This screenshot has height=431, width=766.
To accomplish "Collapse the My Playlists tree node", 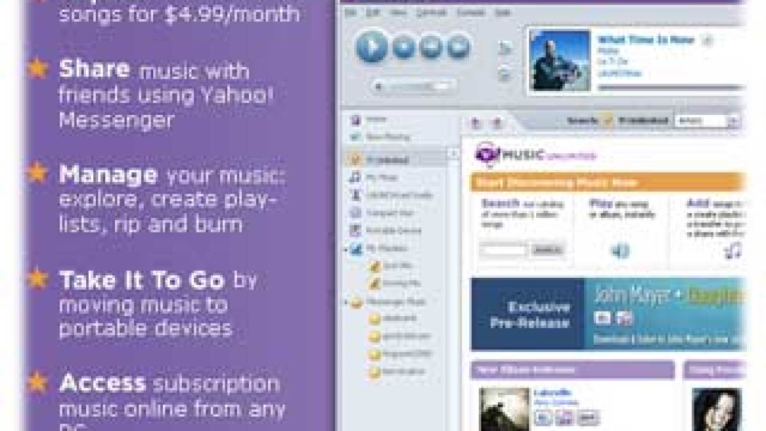I will [x=347, y=248].
